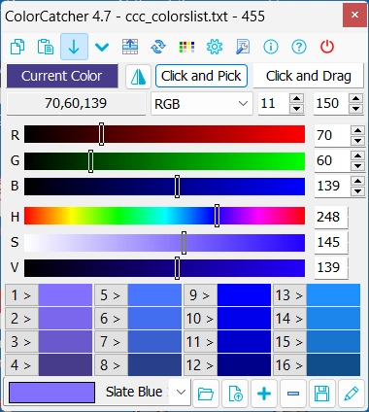Open the Slate Blue color name dropdown
Screen dimensions: 369x412
181,393
